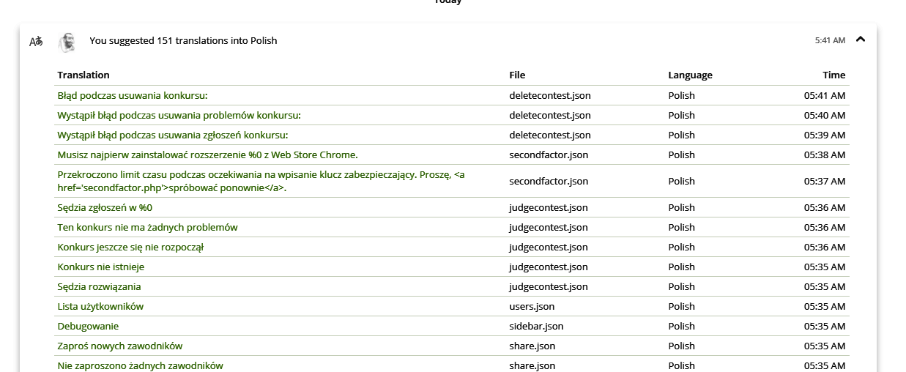906x372 pixels.
Task: Click the users.json file cell
Action: (532, 306)
